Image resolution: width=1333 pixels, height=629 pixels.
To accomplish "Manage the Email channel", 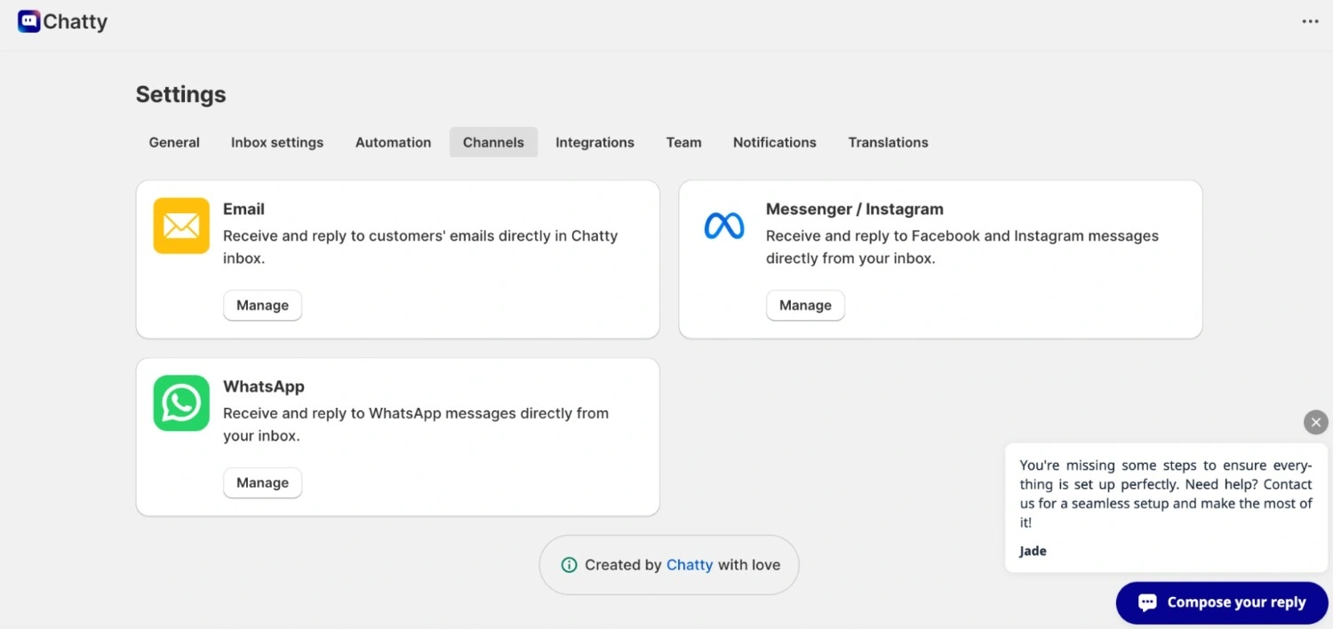I will [x=262, y=305].
